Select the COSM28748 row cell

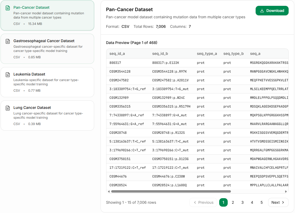point(118,133)
